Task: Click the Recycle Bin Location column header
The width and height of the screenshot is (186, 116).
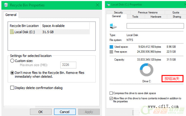Action: [x=24, y=26]
